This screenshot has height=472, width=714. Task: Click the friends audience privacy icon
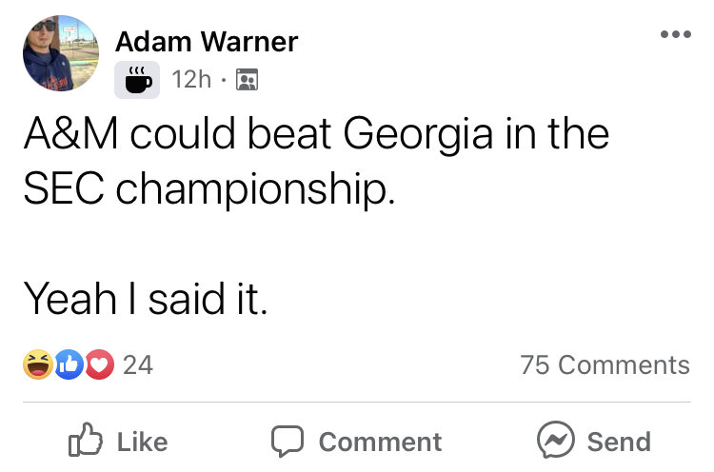click(246, 81)
